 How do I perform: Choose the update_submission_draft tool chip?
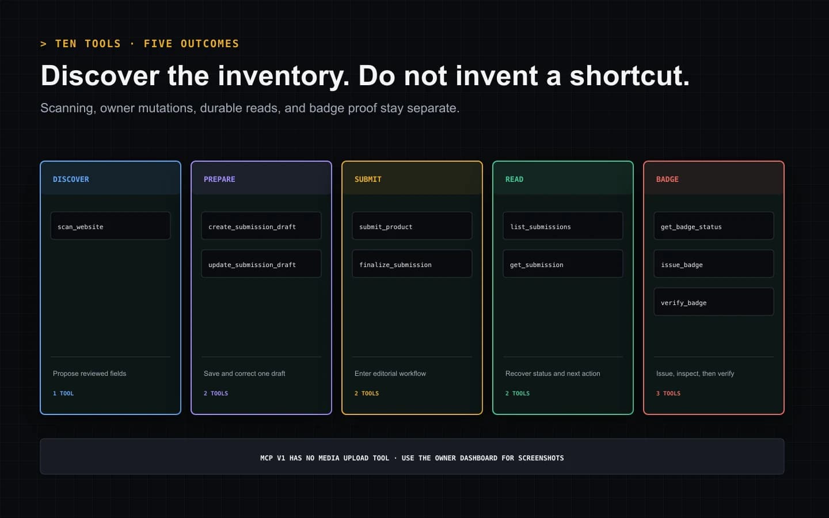pos(261,264)
